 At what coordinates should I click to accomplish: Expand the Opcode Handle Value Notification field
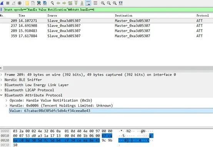[6, 100]
